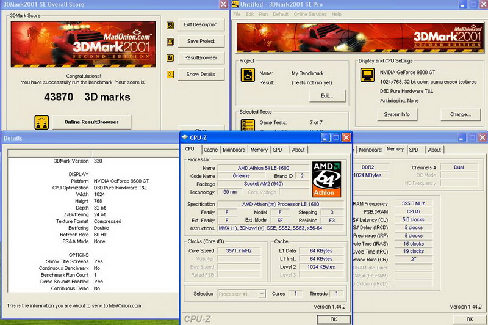Switch to Memory tab in front CPU-Z
The image size is (488, 325).
point(259,150)
